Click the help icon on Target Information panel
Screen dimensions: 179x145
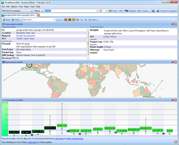tap(173, 24)
